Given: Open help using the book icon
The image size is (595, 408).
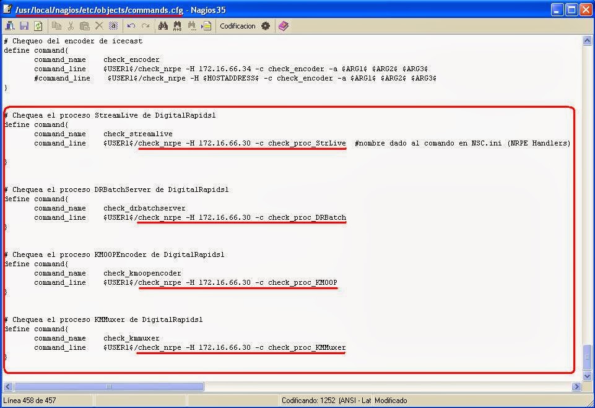Looking at the screenshot, I should 283,26.
